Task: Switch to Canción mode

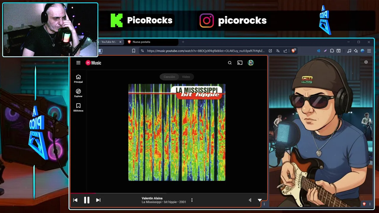Action: point(169,77)
